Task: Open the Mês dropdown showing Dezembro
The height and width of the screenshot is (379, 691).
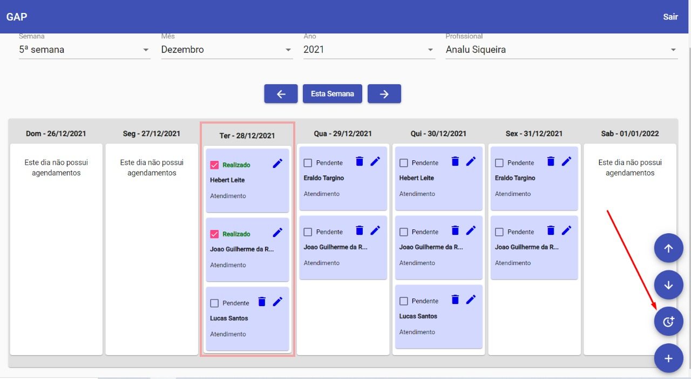Action: 227,50
